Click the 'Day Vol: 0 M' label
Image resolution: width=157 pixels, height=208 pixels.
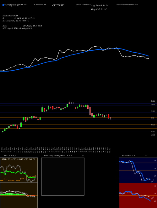click(99, 9)
